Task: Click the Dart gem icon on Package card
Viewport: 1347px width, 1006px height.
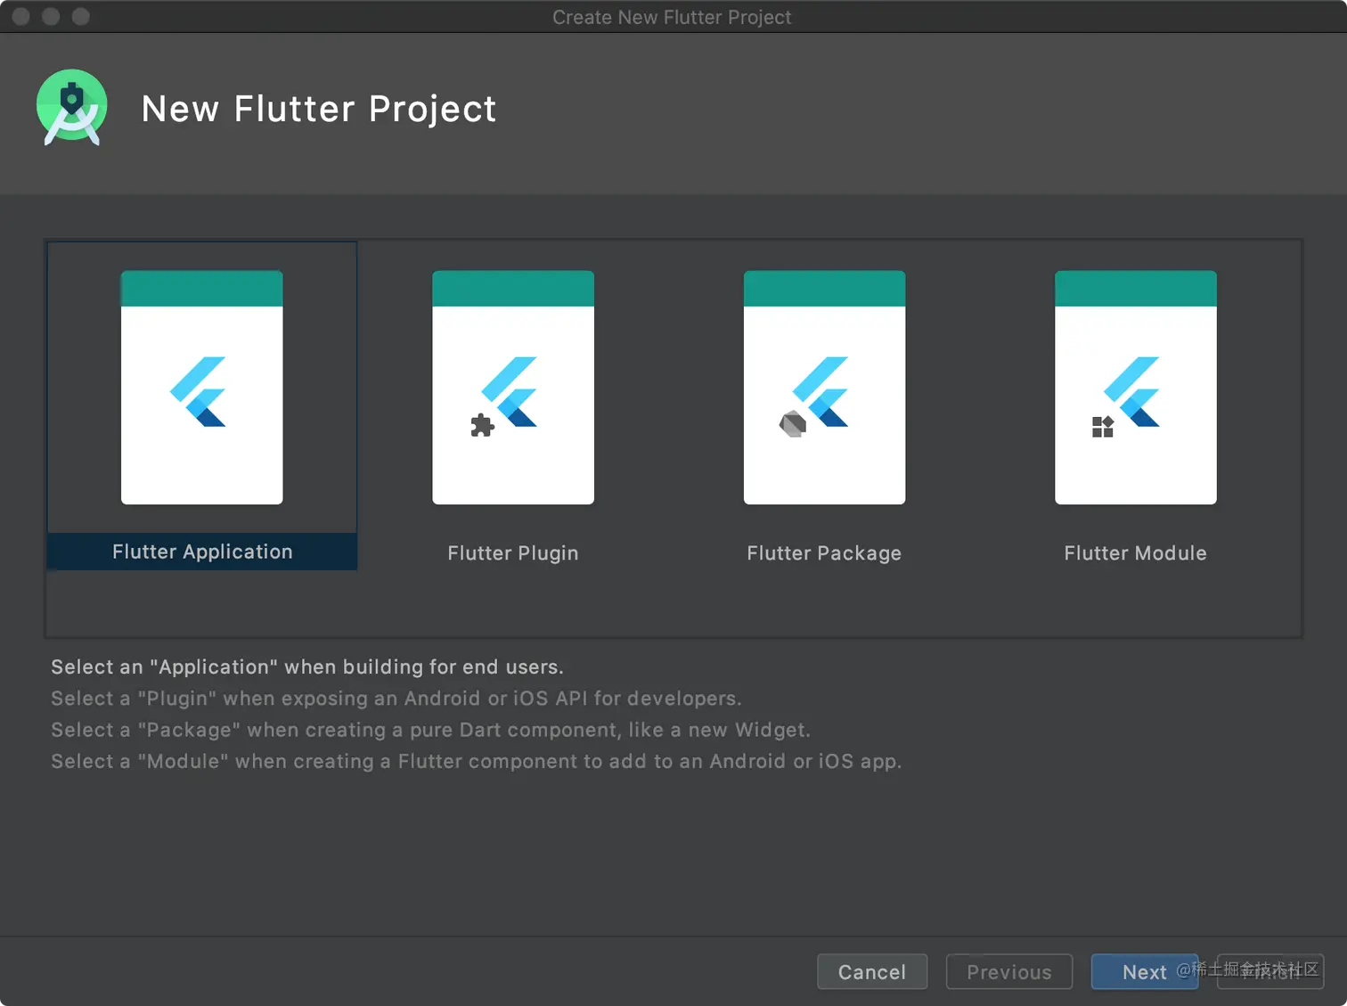Action: click(x=793, y=424)
